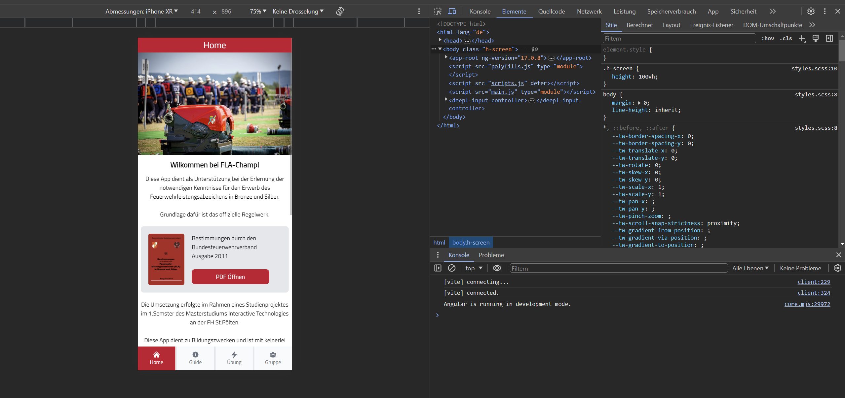845x398 pixels.
Task: Expand deepl-input-controller element
Action: click(446, 99)
